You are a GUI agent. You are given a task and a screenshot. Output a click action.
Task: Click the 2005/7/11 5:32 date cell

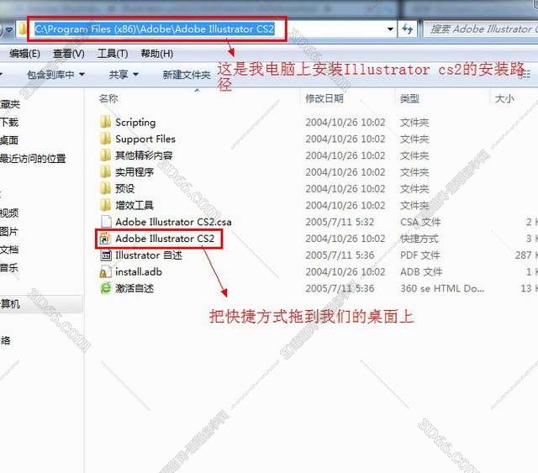(x=340, y=222)
